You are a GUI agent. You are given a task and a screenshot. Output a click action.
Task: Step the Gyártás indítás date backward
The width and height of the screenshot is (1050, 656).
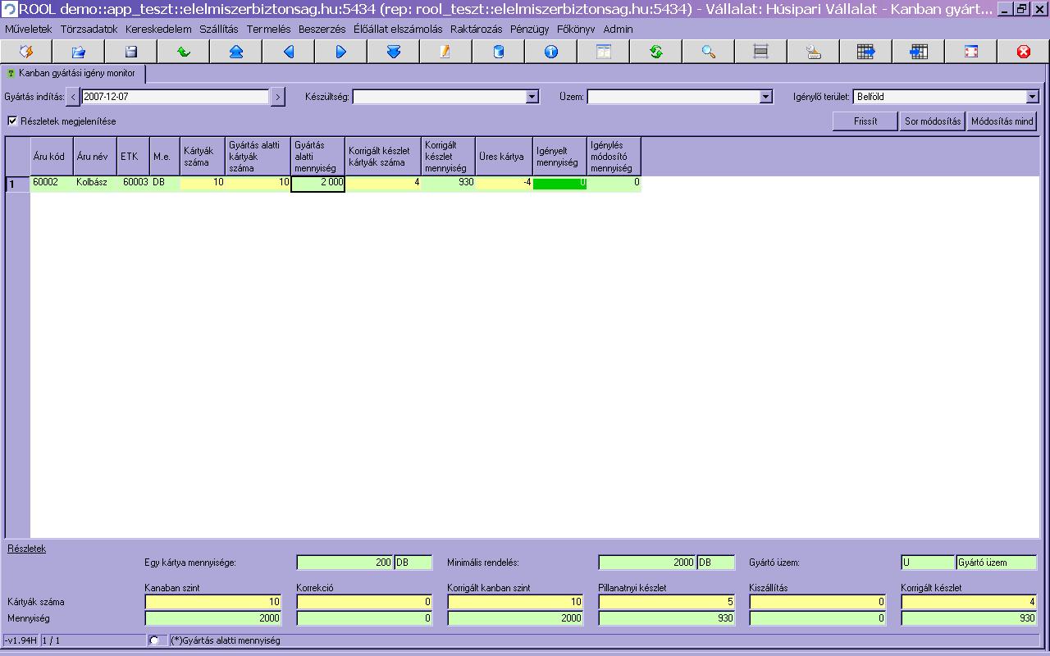click(x=73, y=97)
